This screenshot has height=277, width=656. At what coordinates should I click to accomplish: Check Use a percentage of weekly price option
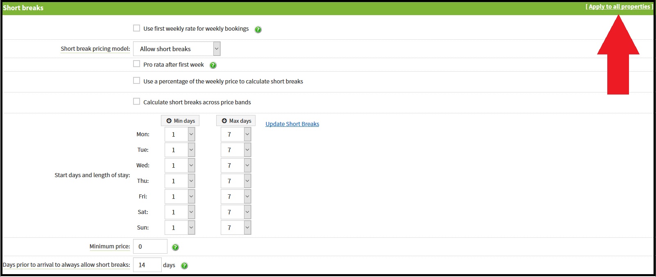(137, 81)
